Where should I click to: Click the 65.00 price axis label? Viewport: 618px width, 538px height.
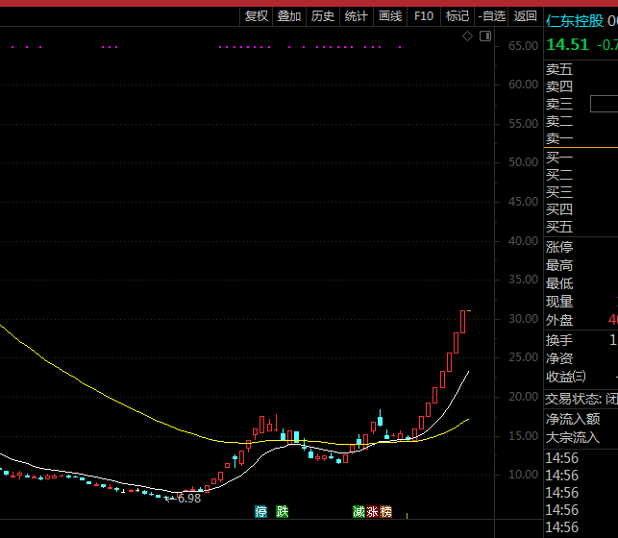pos(523,46)
